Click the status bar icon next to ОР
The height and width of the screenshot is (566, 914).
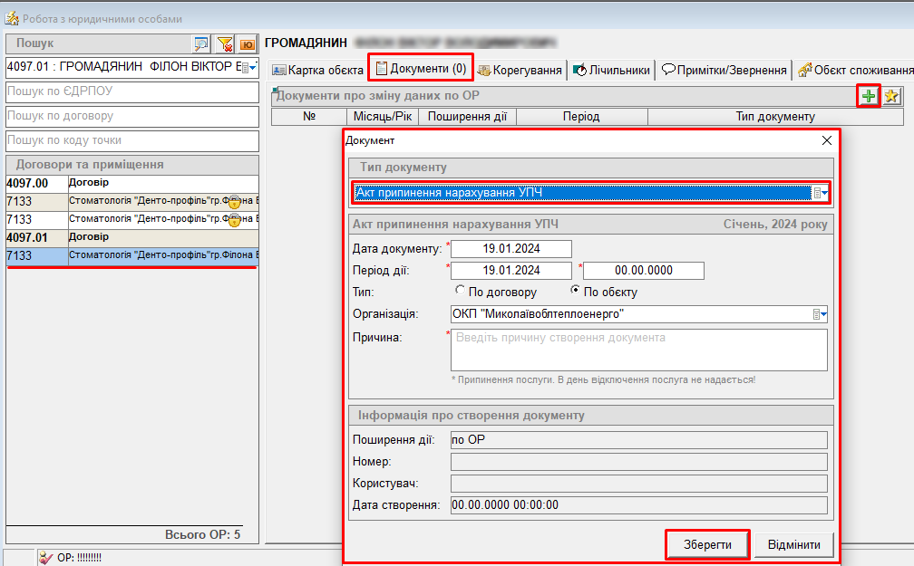point(45,558)
